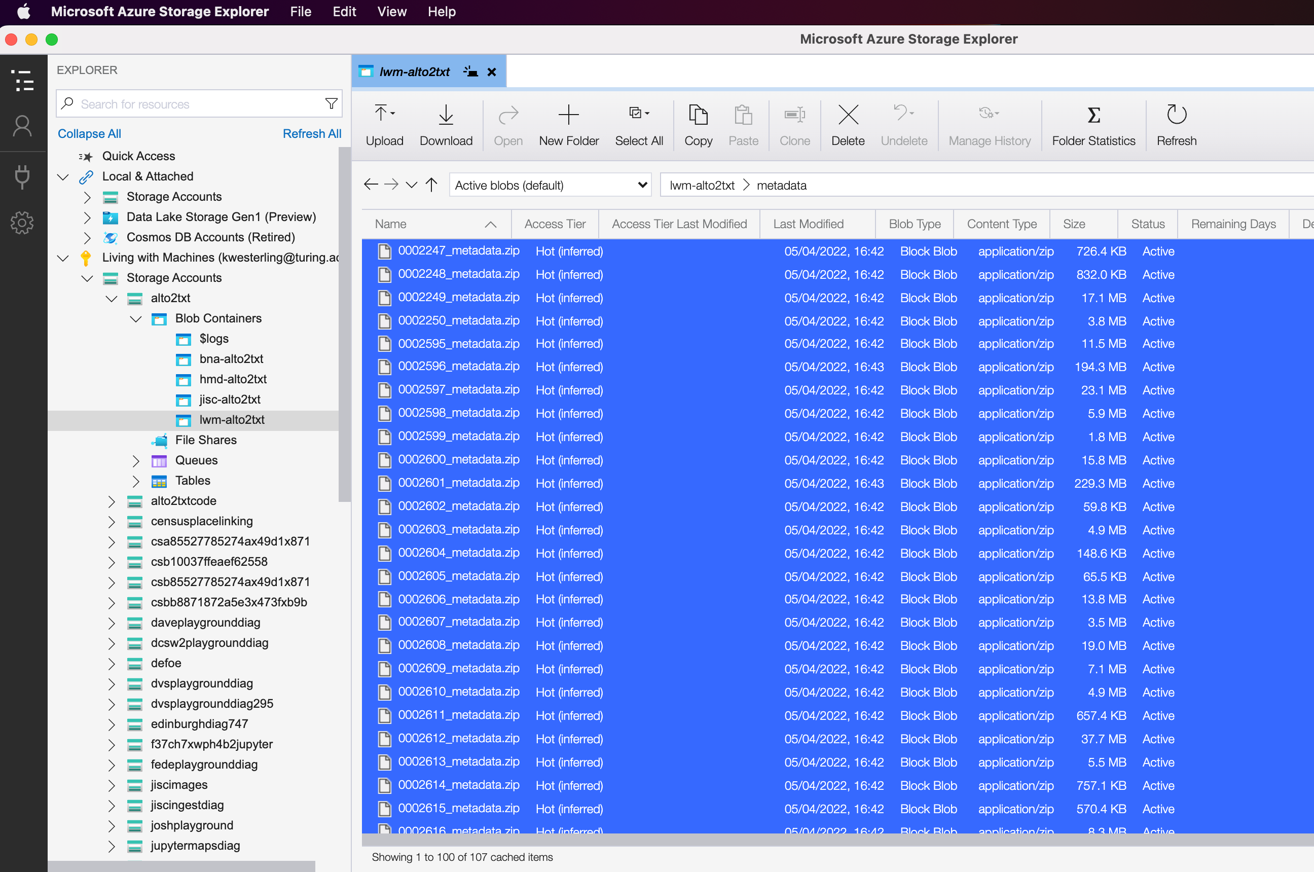
Task: Open the Explorer panel icon in sidebar
Action: tap(23, 81)
